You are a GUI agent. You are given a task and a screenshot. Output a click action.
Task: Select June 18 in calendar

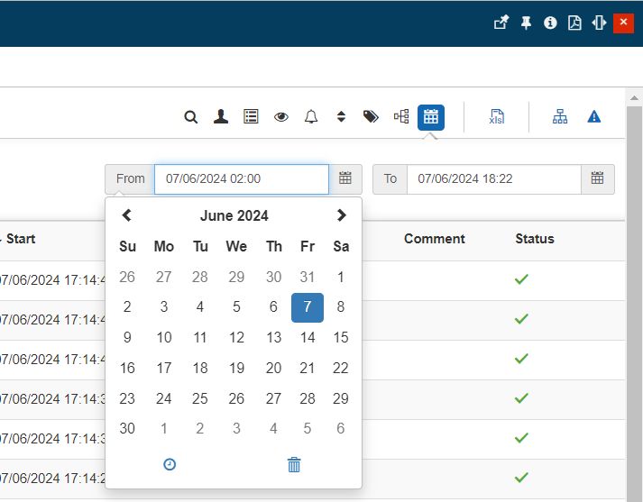(x=200, y=368)
